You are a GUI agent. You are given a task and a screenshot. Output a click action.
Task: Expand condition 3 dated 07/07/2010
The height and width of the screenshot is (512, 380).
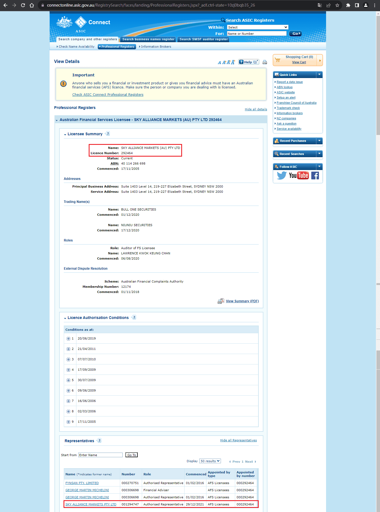[x=68, y=359]
